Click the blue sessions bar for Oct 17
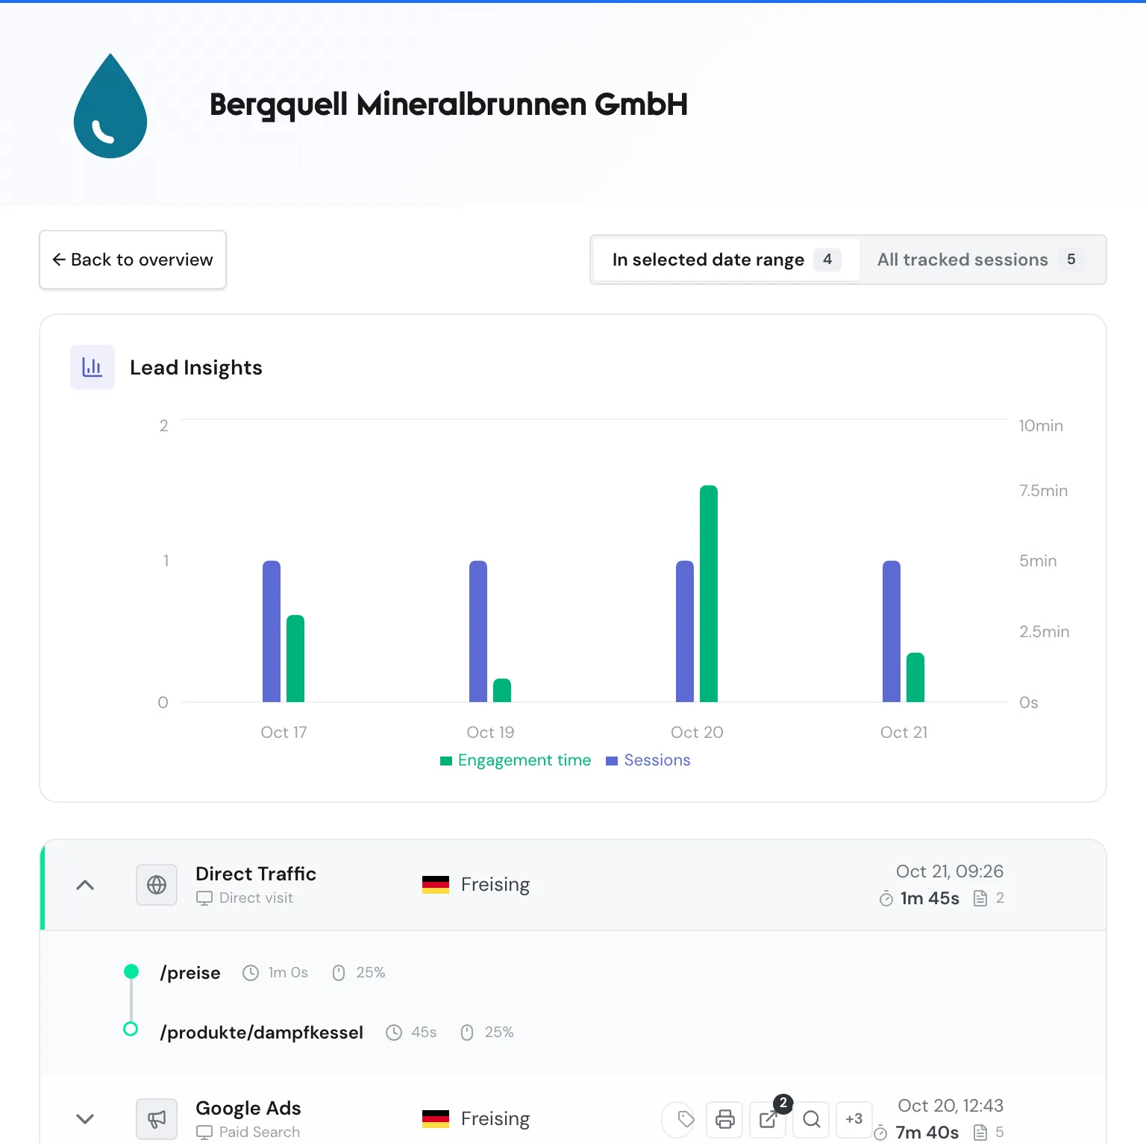 pyautogui.click(x=272, y=631)
